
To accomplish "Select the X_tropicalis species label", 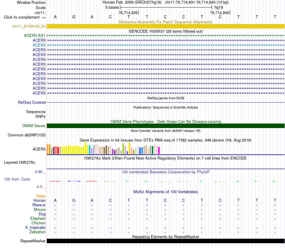I will click(35, 228).
